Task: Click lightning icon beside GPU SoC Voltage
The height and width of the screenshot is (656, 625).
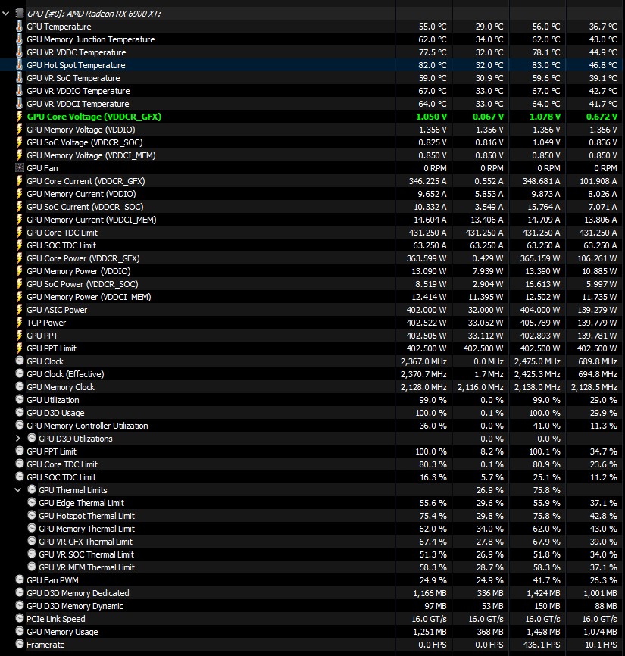Action: click(x=19, y=142)
